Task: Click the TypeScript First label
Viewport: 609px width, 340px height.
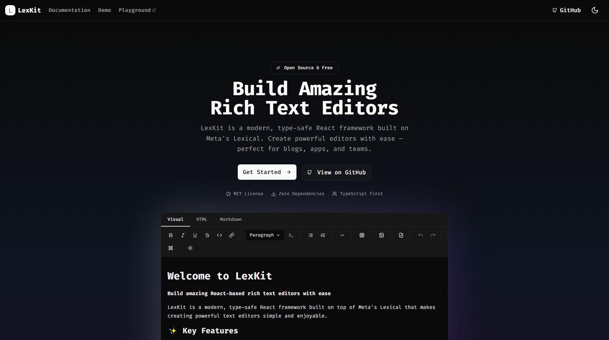Action: pyautogui.click(x=357, y=194)
